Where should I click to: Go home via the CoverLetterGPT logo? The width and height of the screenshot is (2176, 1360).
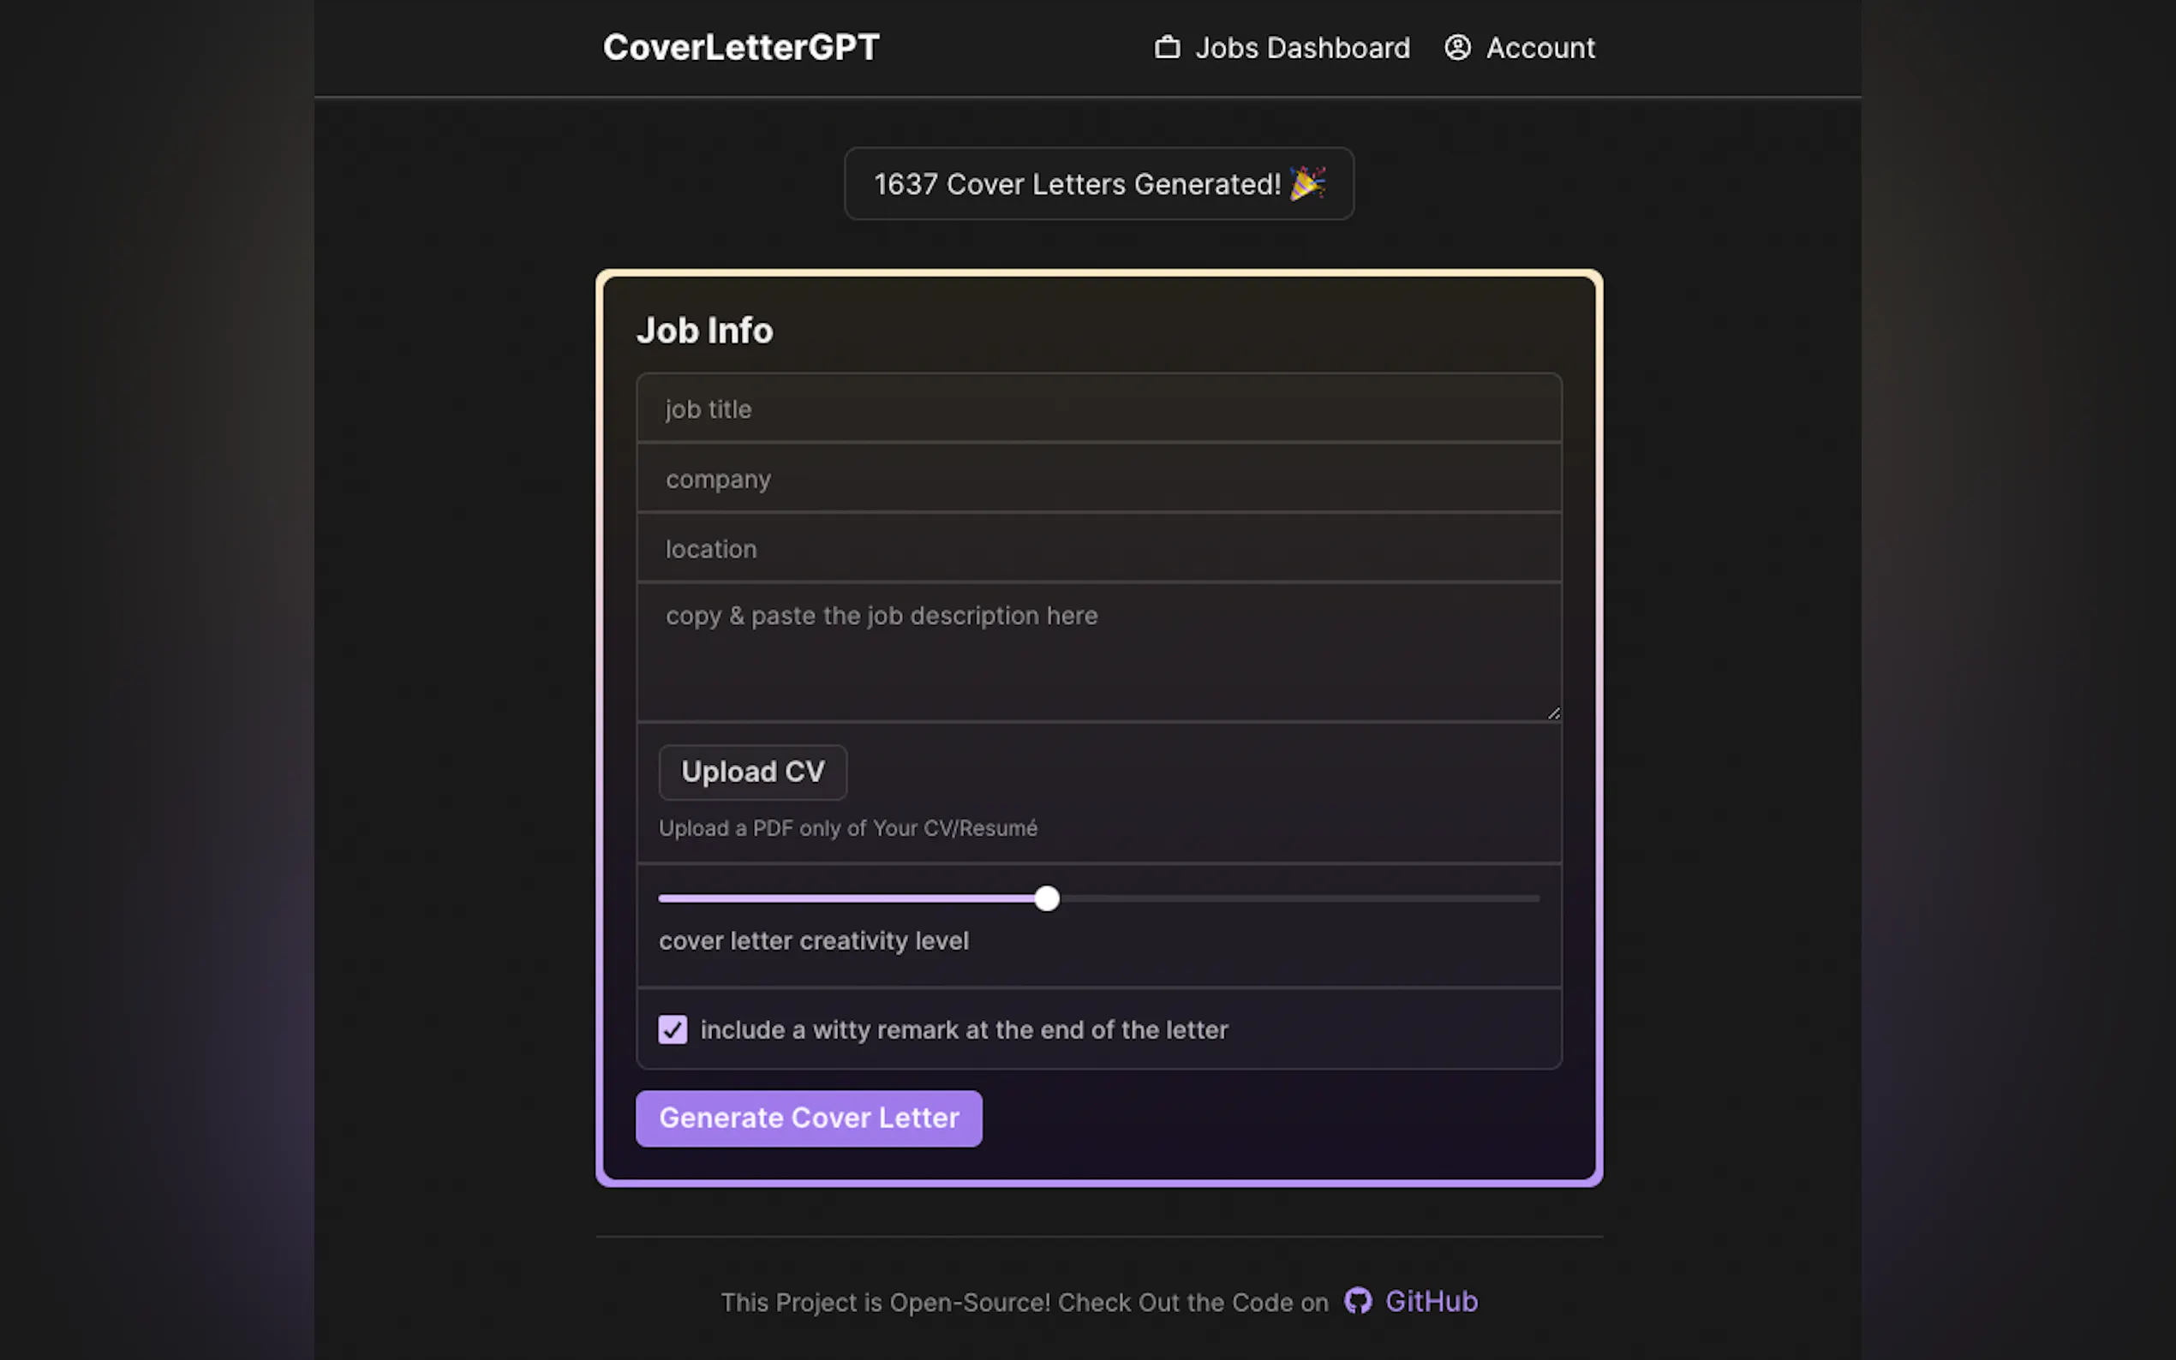pos(741,48)
